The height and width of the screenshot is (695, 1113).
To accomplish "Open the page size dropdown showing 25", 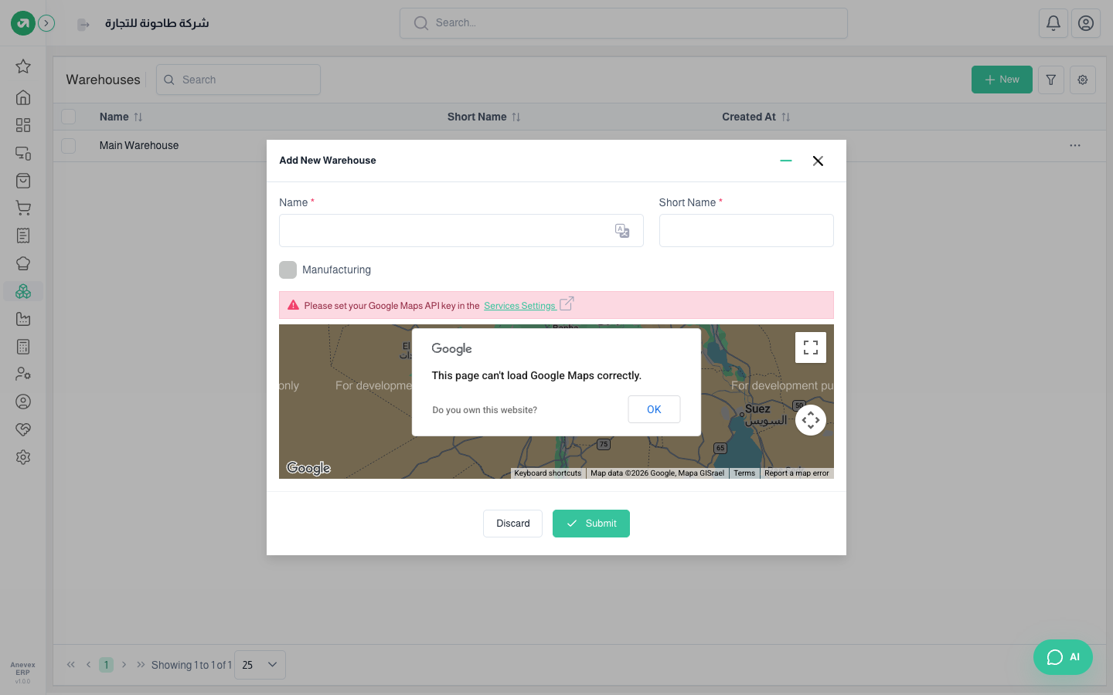I will 260,665.
